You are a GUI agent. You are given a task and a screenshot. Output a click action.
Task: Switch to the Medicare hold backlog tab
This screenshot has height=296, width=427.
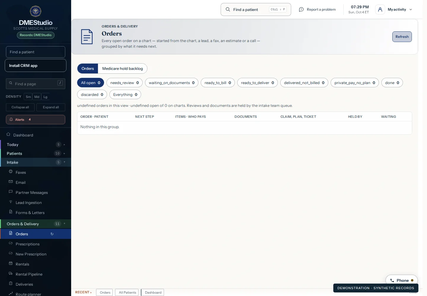click(x=122, y=69)
